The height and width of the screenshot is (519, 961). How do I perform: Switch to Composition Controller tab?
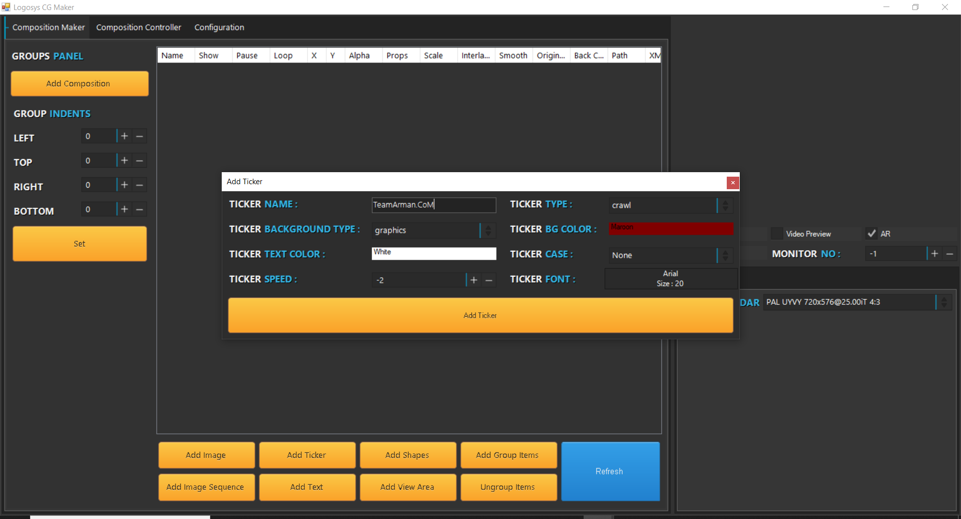point(139,28)
